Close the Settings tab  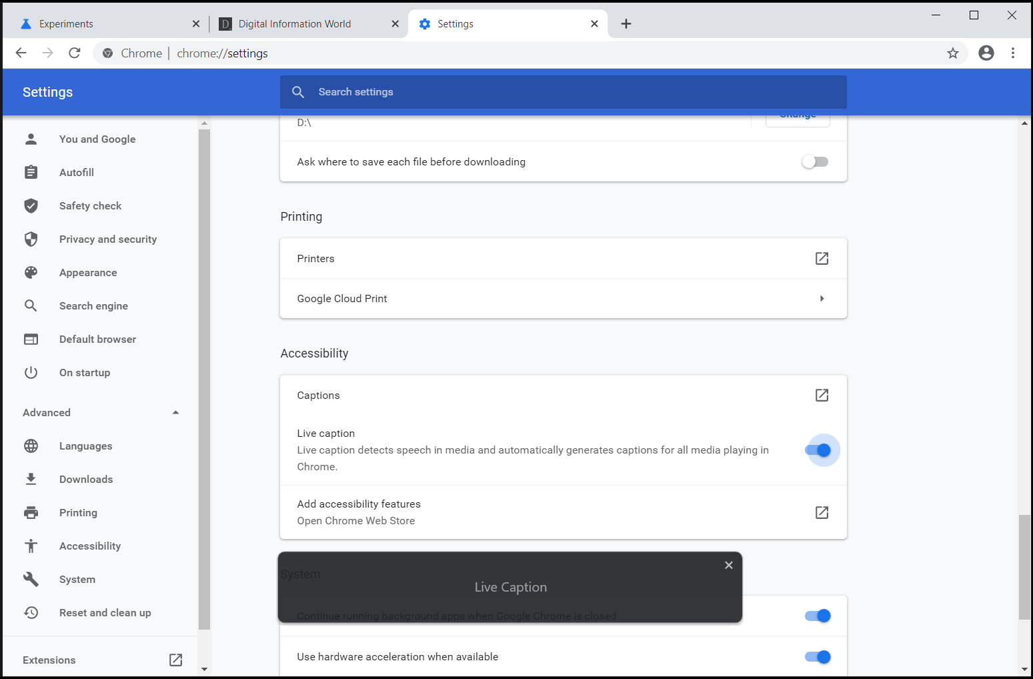pos(595,24)
